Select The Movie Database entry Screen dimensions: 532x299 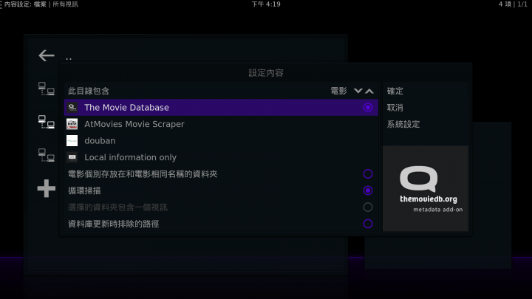point(221,108)
